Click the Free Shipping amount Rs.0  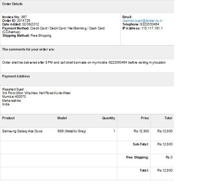tap(169, 157)
